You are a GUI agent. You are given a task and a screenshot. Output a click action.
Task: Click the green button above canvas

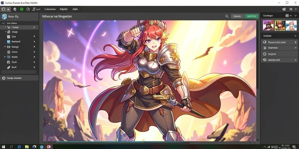point(251,16)
